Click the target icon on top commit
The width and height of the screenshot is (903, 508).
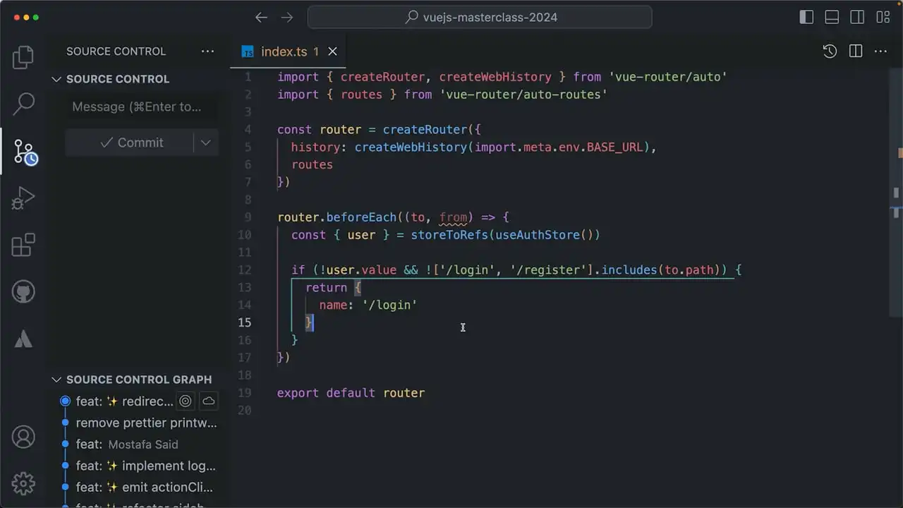click(x=186, y=401)
